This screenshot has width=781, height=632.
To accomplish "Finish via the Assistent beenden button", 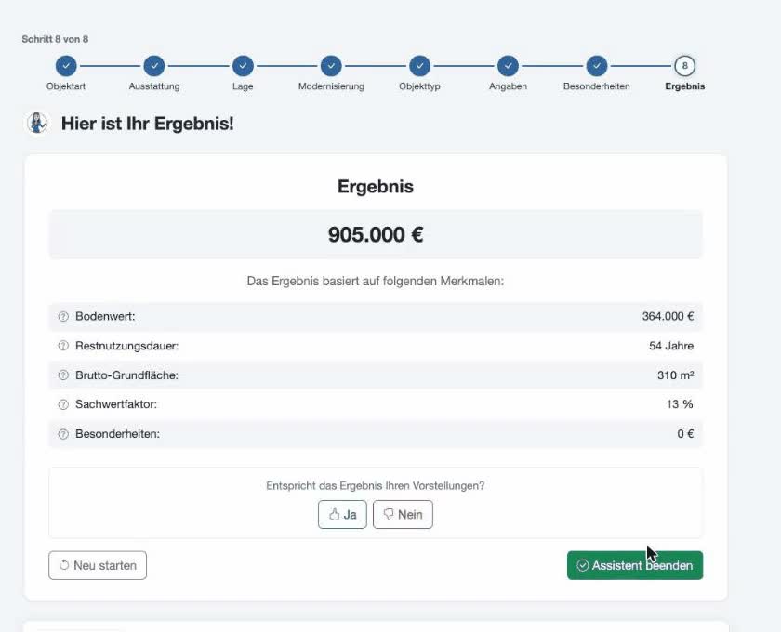I will [x=635, y=565].
